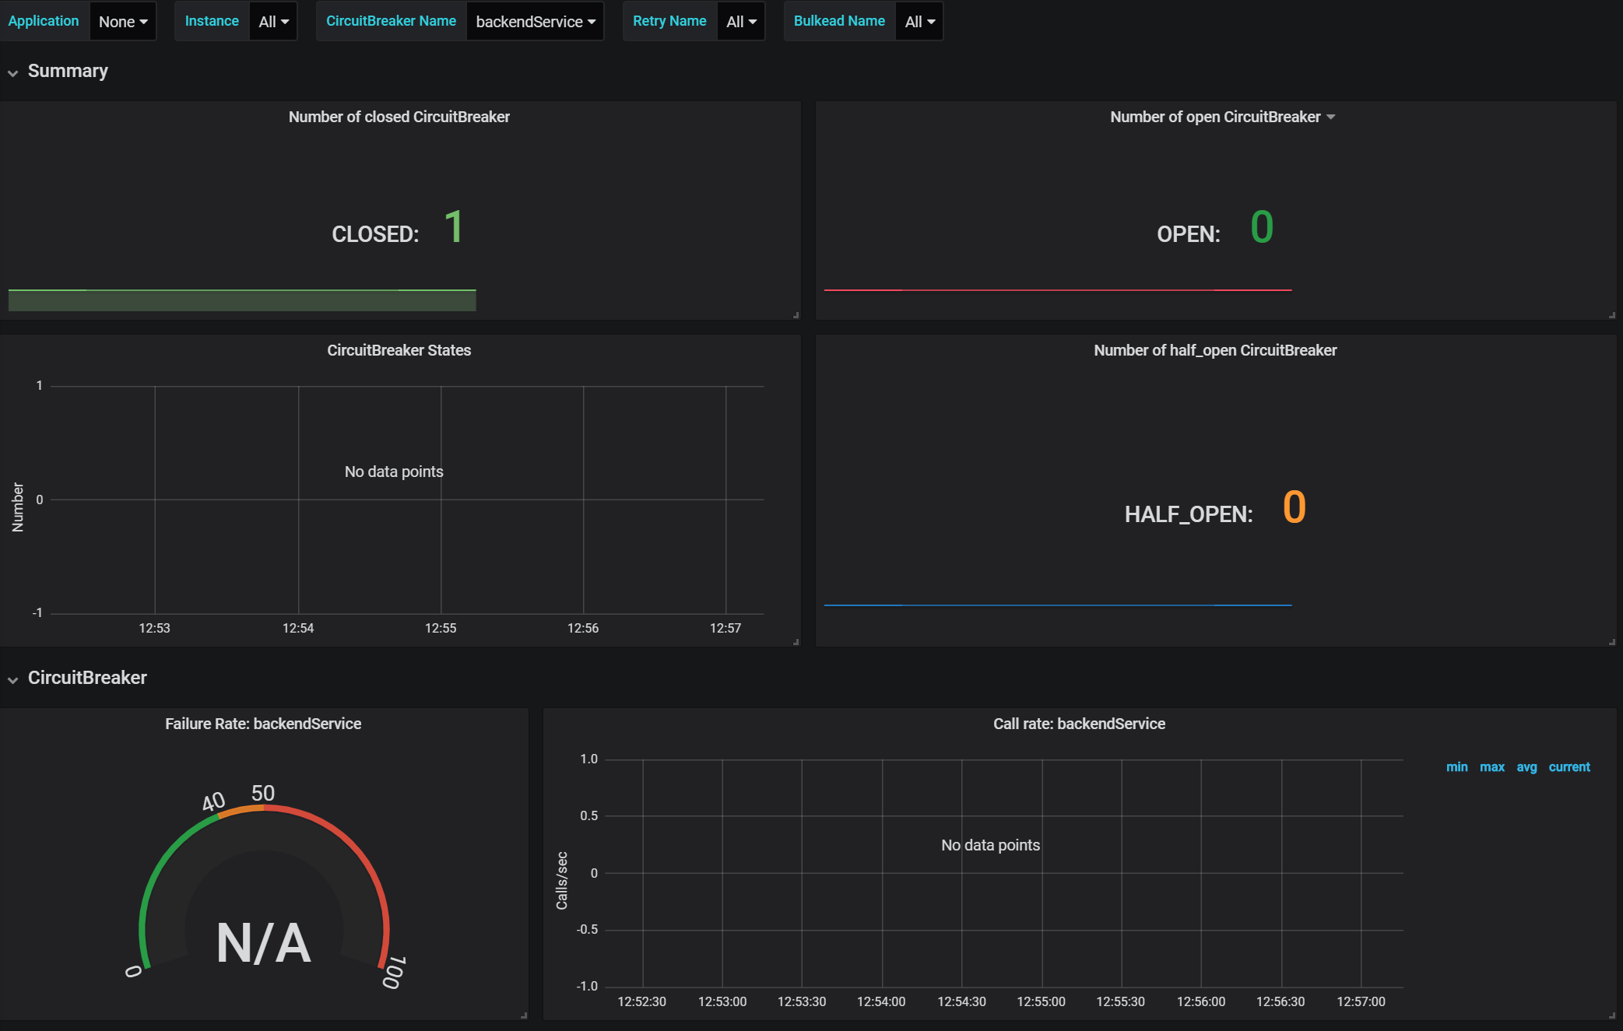
Task: Click the Failure Rate gauge N/A value
Action: click(263, 943)
